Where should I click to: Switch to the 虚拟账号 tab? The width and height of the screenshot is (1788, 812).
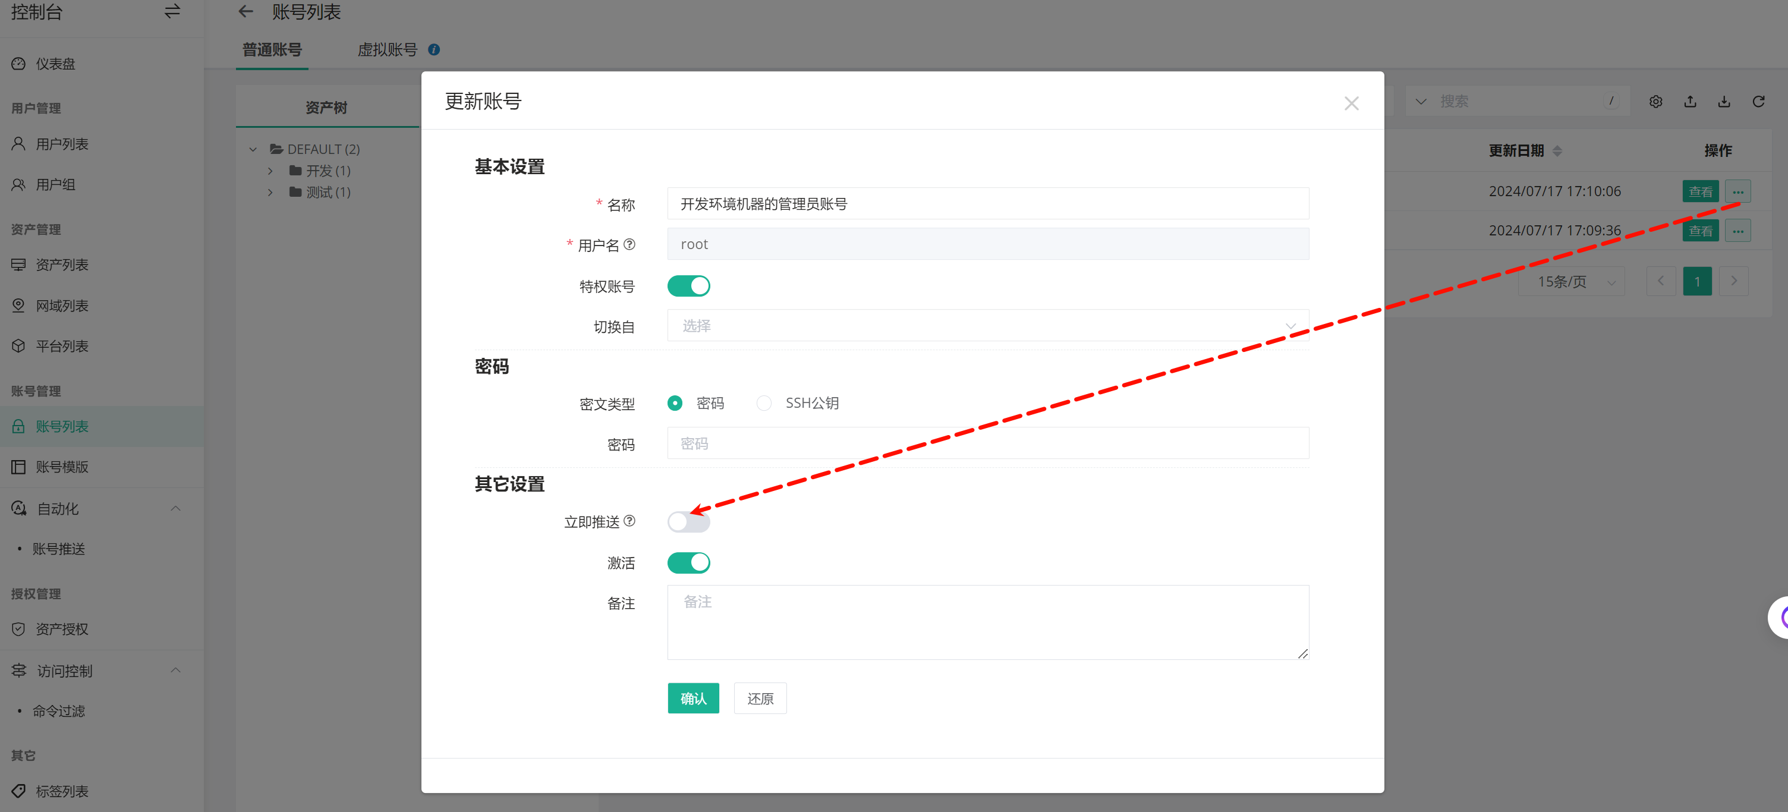[x=386, y=50]
